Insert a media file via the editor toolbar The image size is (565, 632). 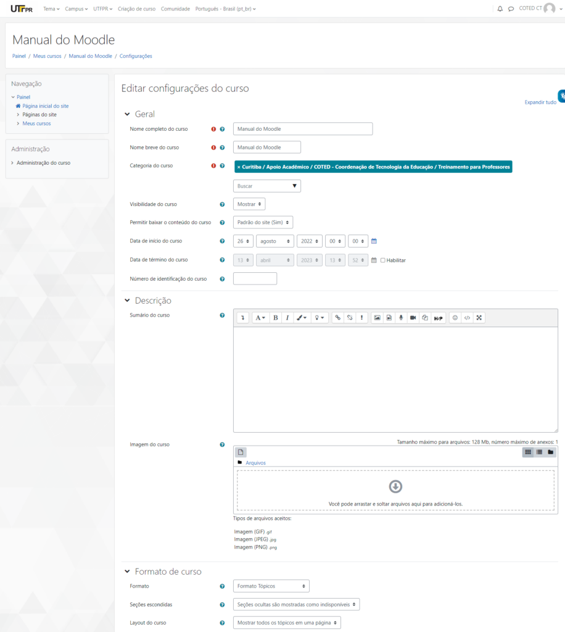389,318
